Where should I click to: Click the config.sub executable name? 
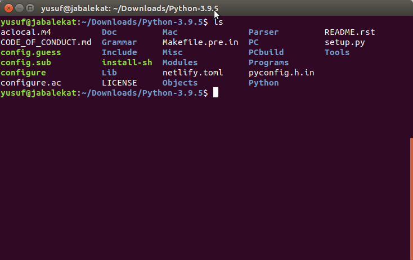26,62
